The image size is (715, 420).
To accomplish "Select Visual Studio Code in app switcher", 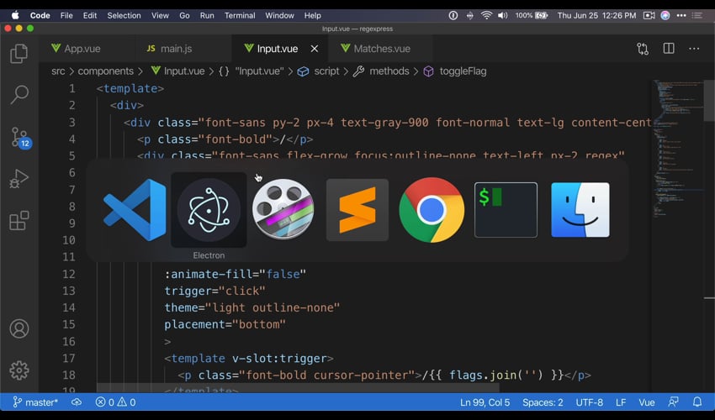I will coord(135,210).
